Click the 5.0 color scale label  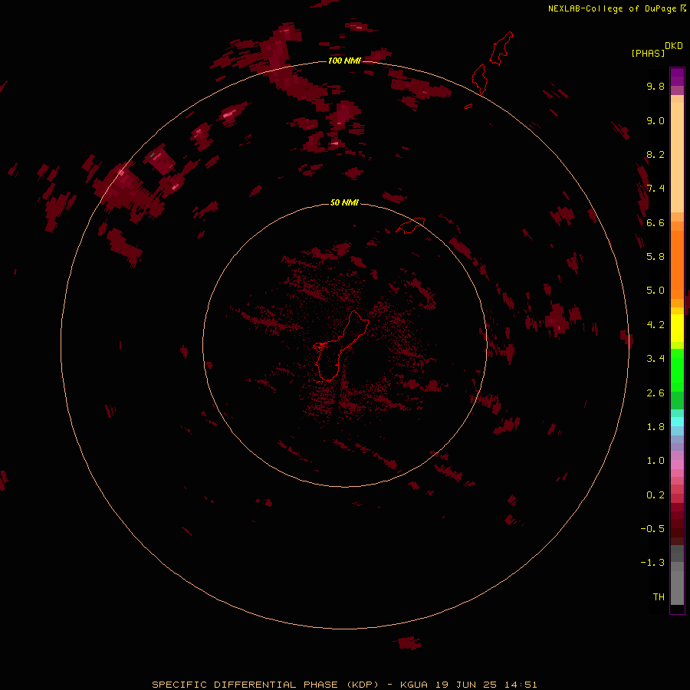tap(655, 291)
